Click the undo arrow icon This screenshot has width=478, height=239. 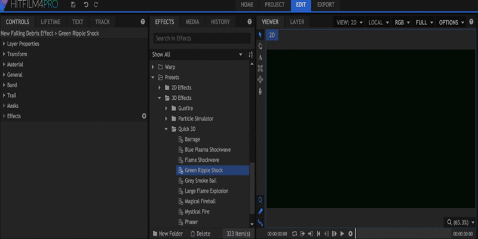coord(86,5)
